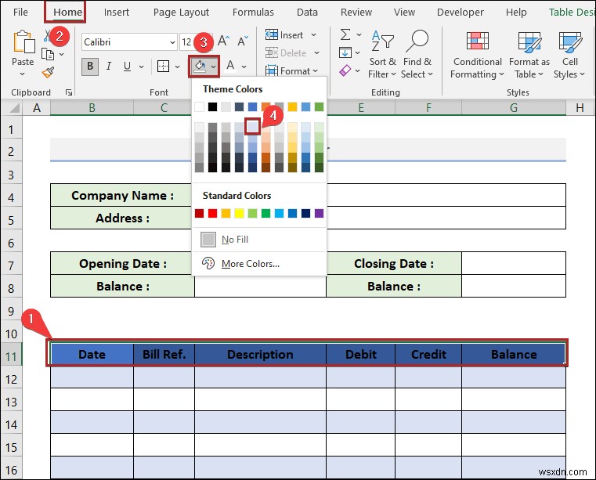Expand the Fill Color dropdown arrow

point(214,67)
